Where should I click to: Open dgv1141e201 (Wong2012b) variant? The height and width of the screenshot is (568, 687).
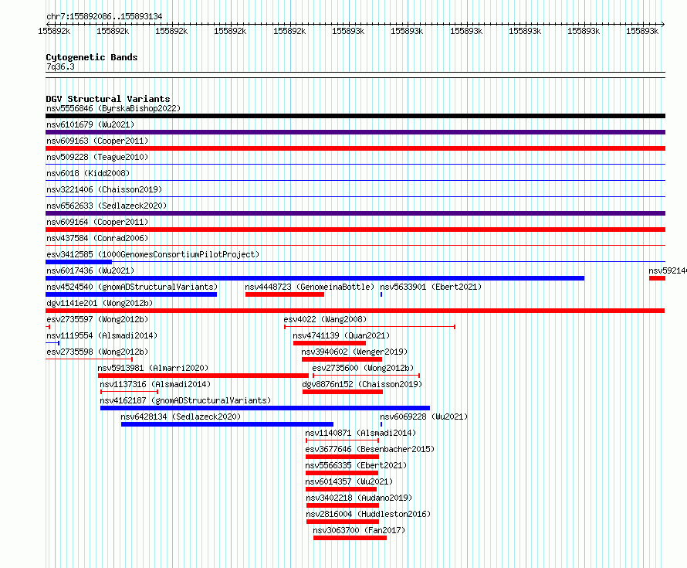point(100,303)
